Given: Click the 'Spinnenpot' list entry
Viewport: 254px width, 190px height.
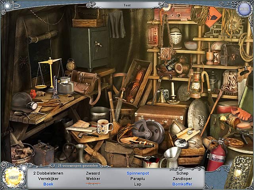Looking at the screenshot, I should 137,173.
